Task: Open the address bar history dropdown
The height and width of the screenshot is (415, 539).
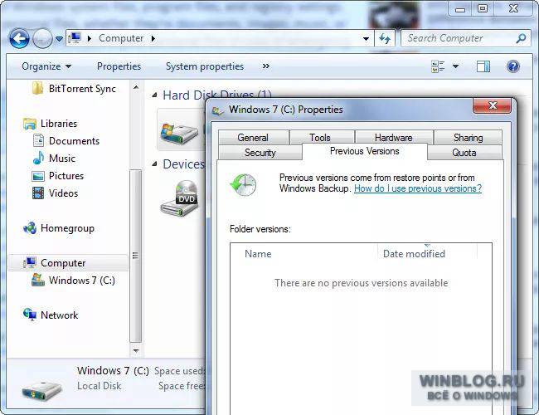Action: point(366,38)
